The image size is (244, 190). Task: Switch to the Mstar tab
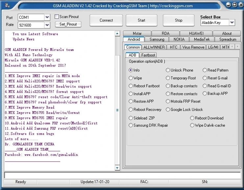137,33
